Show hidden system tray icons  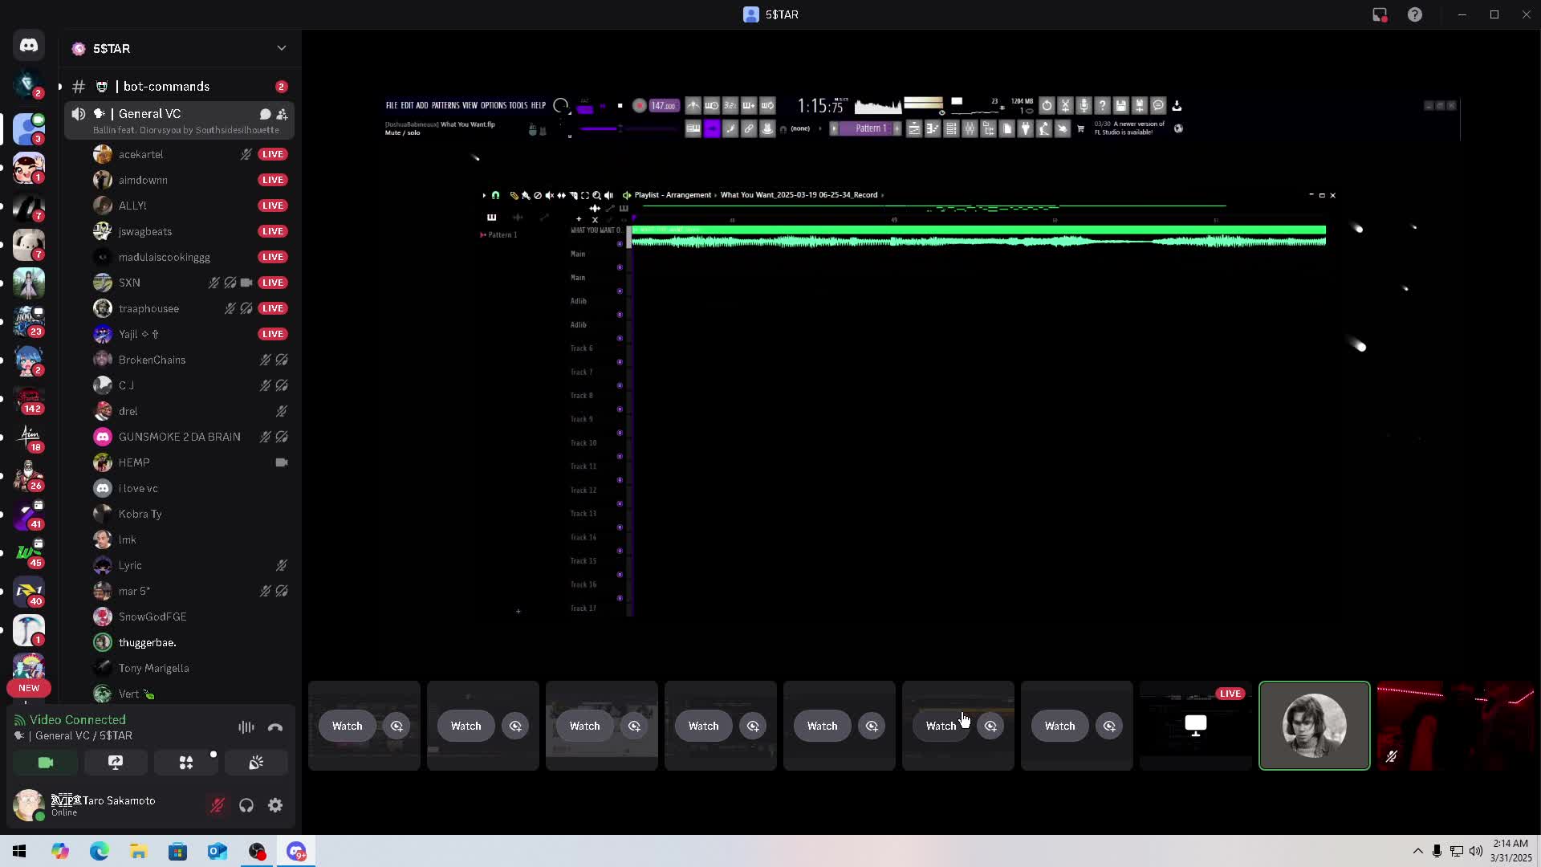point(1418,851)
